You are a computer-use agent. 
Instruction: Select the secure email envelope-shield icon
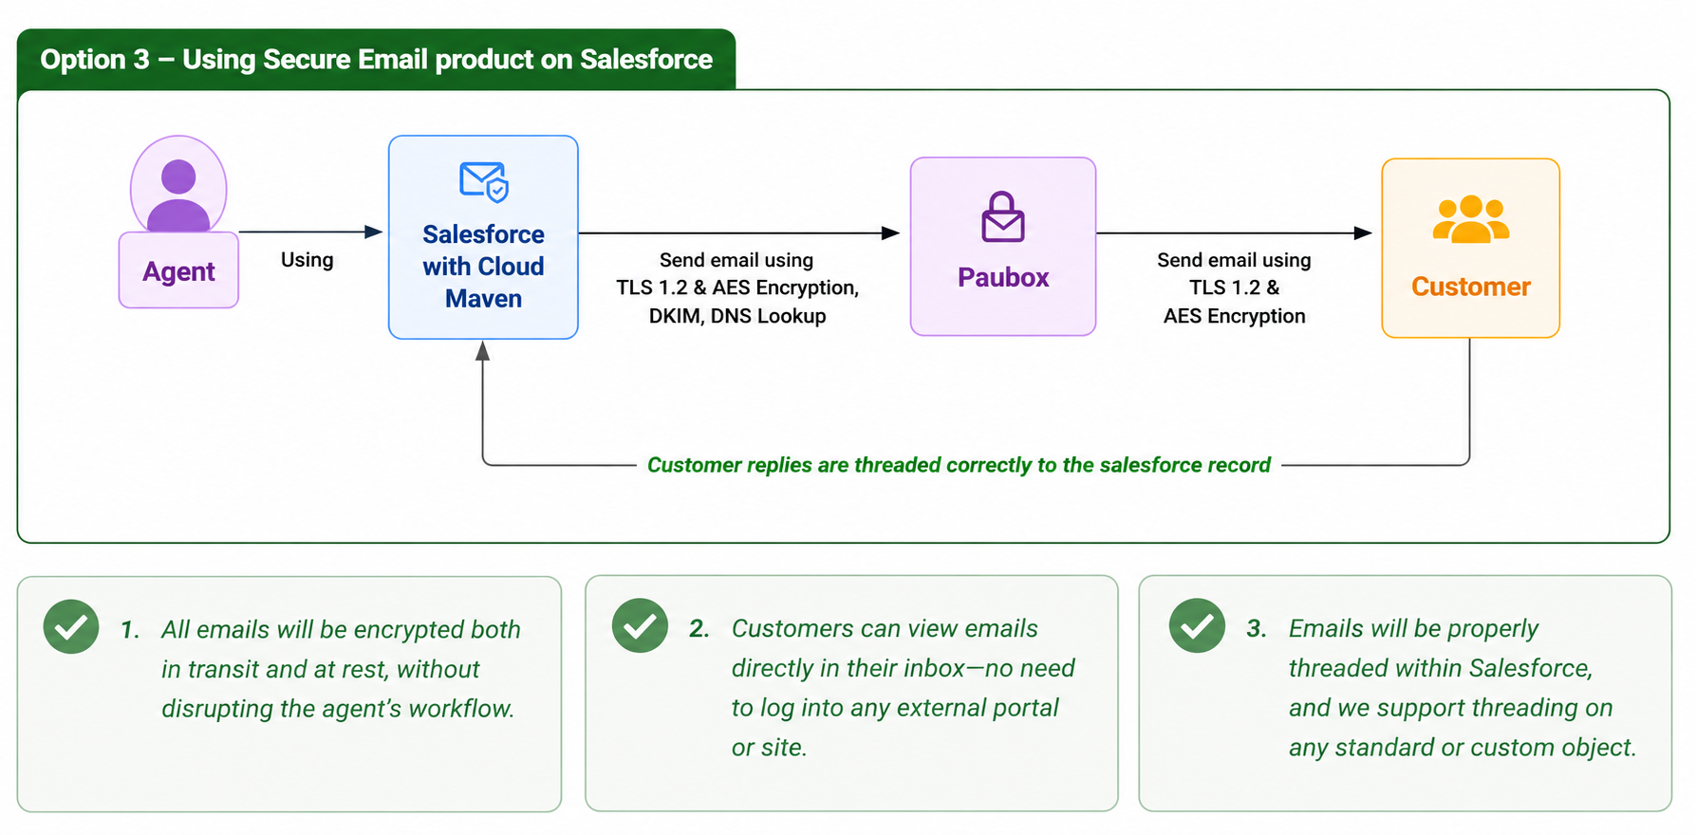484,181
